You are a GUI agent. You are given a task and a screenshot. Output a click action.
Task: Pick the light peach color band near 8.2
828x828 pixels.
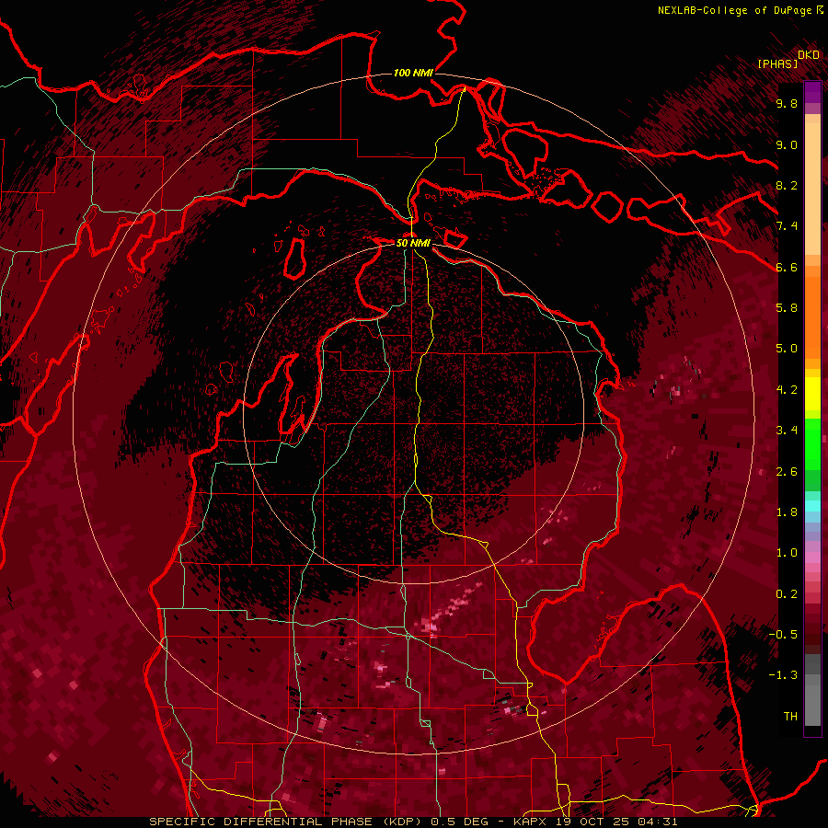point(812,190)
